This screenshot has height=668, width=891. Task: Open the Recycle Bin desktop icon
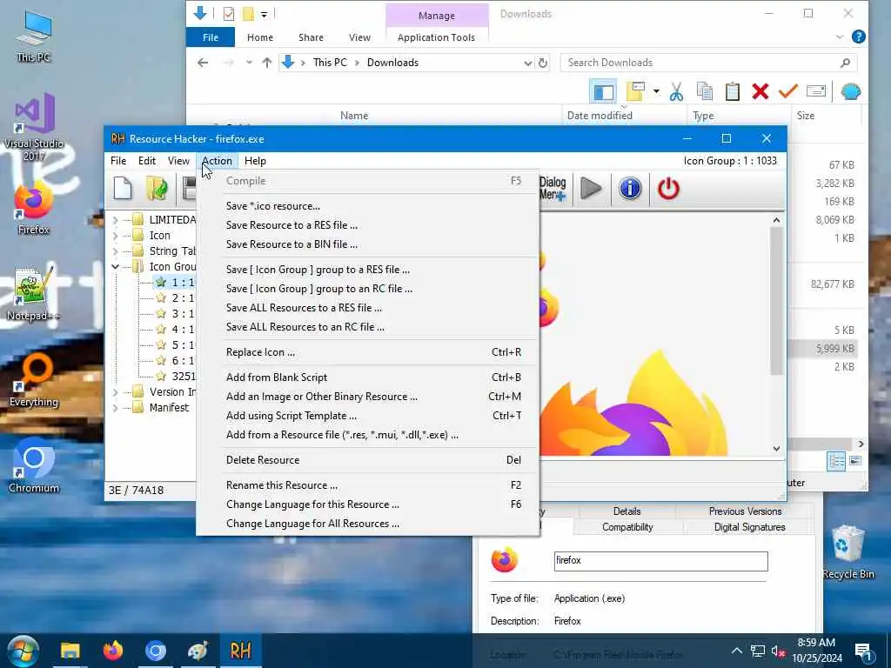(847, 551)
